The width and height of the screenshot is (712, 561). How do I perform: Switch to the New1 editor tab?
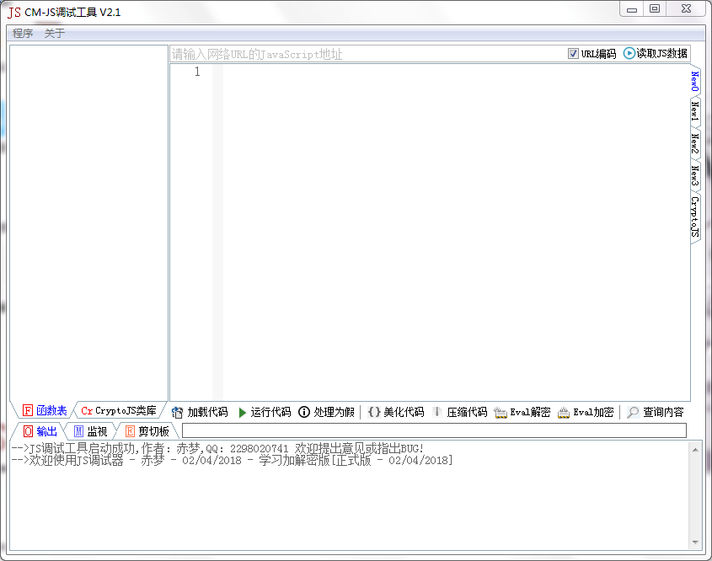click(695, 110)
